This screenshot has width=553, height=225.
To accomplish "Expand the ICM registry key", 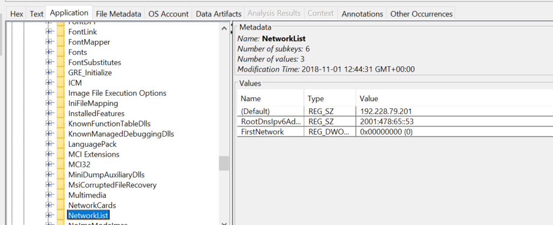I will (49, 83).
